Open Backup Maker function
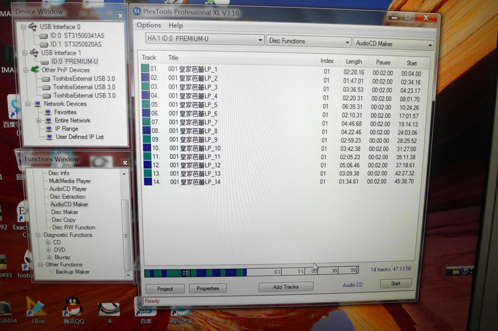498x331 pixels. pos(73,272)
